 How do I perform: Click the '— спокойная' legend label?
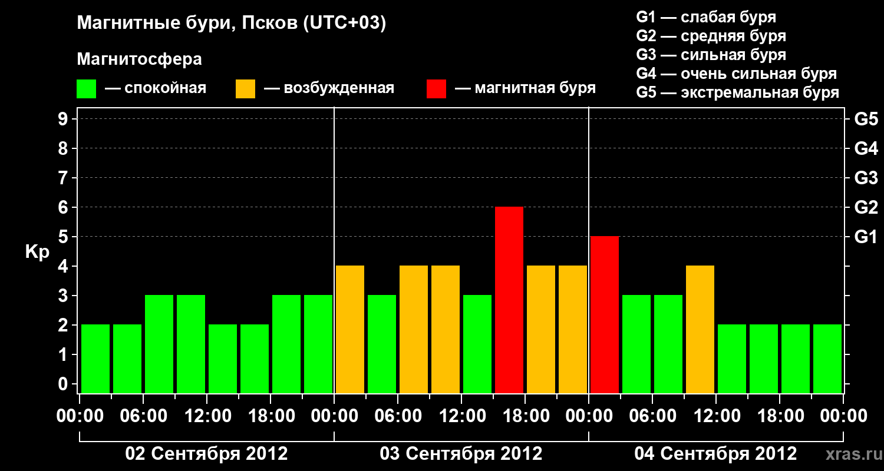(x=156, y=88)
